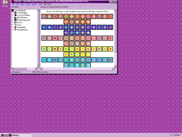182x137 pixels.
Task: Click the magnifier desktop shortcut icon
Action: [x=5, y=3]
